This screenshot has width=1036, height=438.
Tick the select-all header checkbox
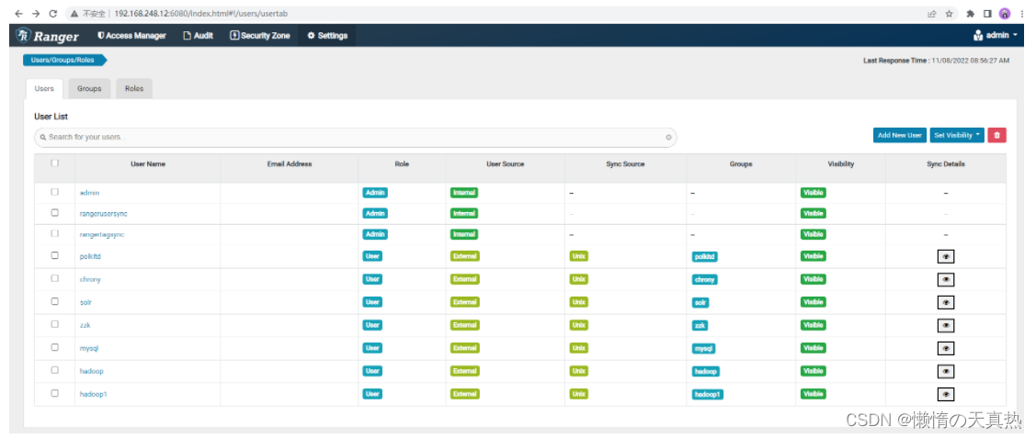[x=55, y=163]
